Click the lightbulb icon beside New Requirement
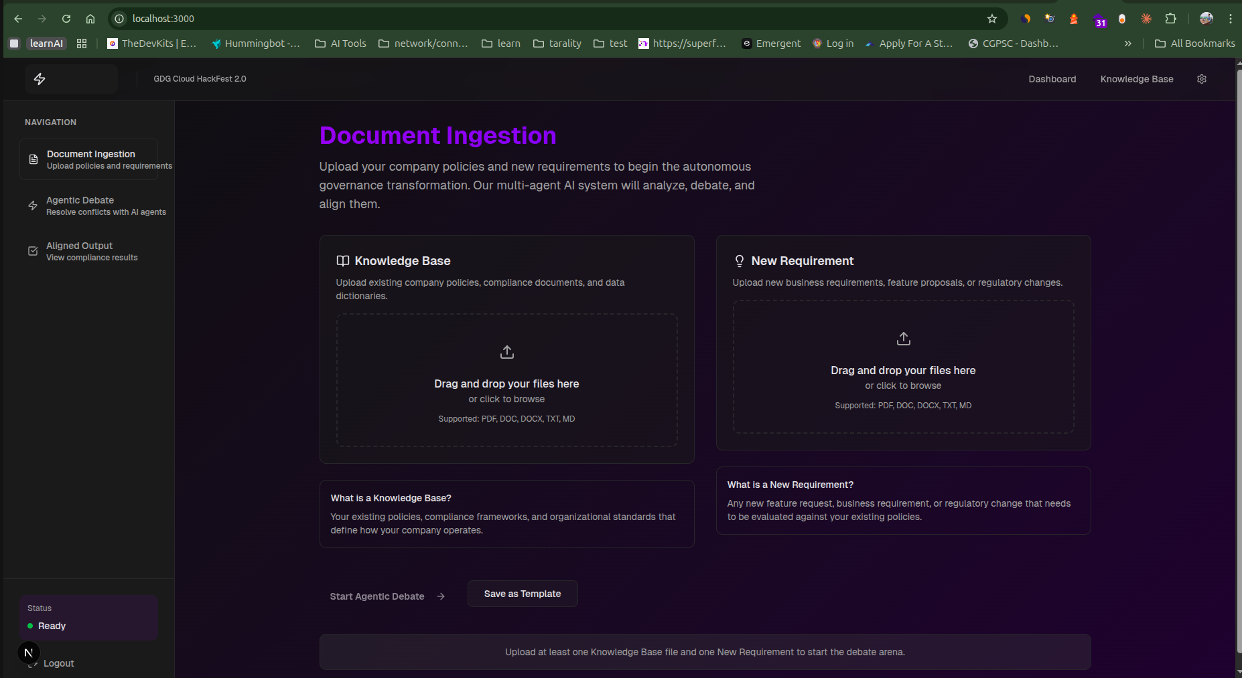1242x678 pixels. click(x=739, y=261)
